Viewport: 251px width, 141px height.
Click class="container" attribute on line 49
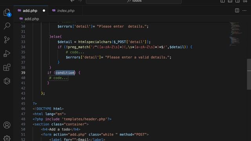(x=69, y=124)
